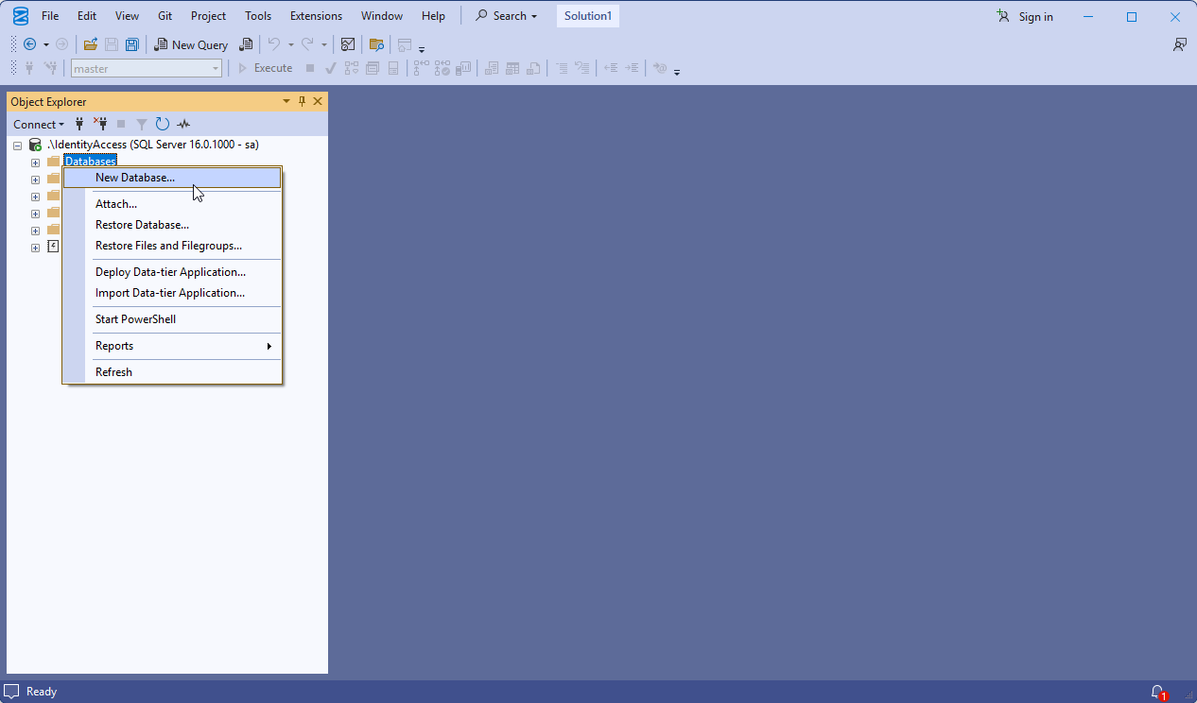The height and width of the screenshot is (703, 1197).
Task: Expand the node with the lightning script icon
Action: 35,248
